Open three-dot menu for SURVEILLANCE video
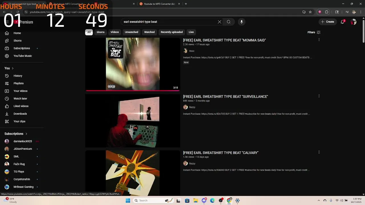 click(319, 96)
